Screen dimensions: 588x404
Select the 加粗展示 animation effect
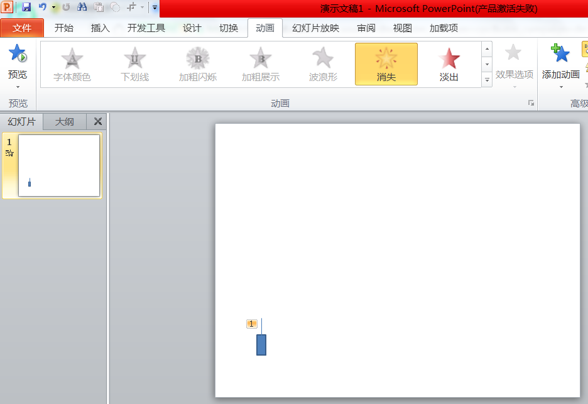pos(260,63)
